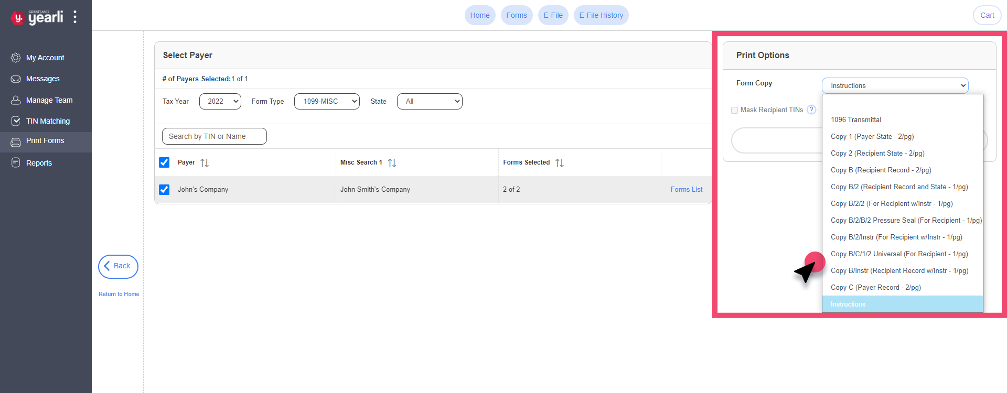This screenshot has width=1007, height=393.
Task: Select Copy B/2/2 For Recipient w/Instr
Action: coord(902,203)
